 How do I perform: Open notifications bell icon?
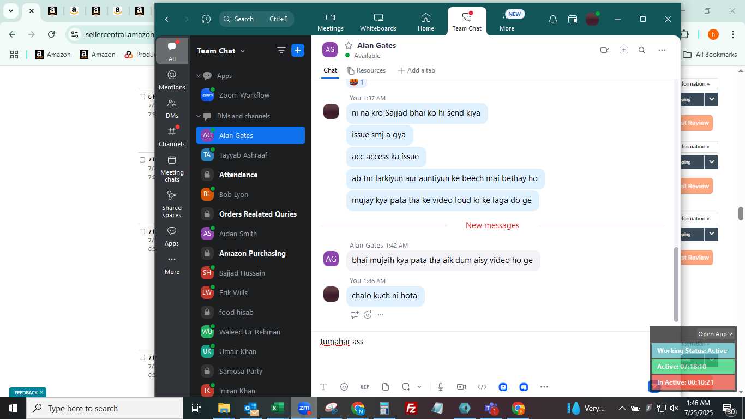point(552,19)
